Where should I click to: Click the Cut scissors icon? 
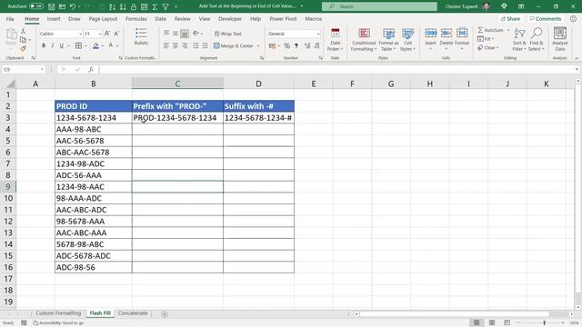coord(23,31)
